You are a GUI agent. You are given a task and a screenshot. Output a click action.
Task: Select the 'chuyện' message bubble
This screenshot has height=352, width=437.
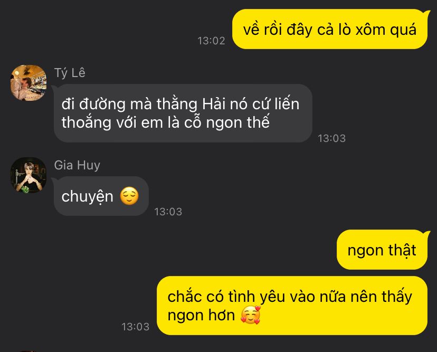101,196
